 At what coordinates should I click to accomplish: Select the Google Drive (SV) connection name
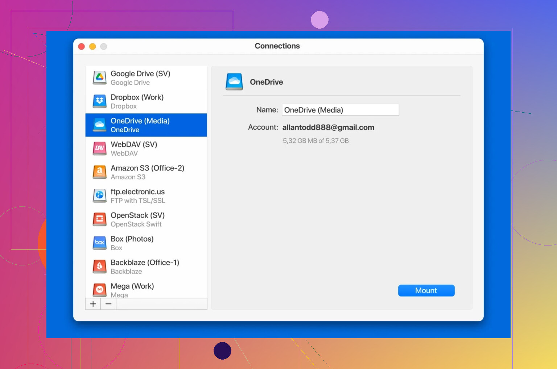click(x=140, y=74)
